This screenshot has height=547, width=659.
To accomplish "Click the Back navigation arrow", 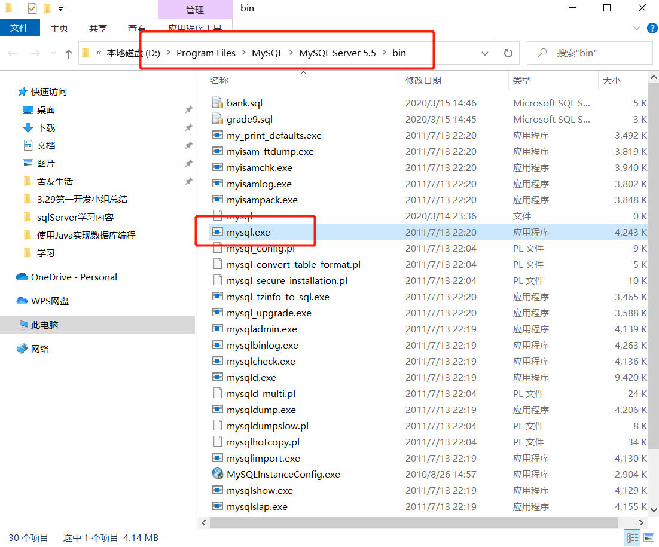I will 13,53.
